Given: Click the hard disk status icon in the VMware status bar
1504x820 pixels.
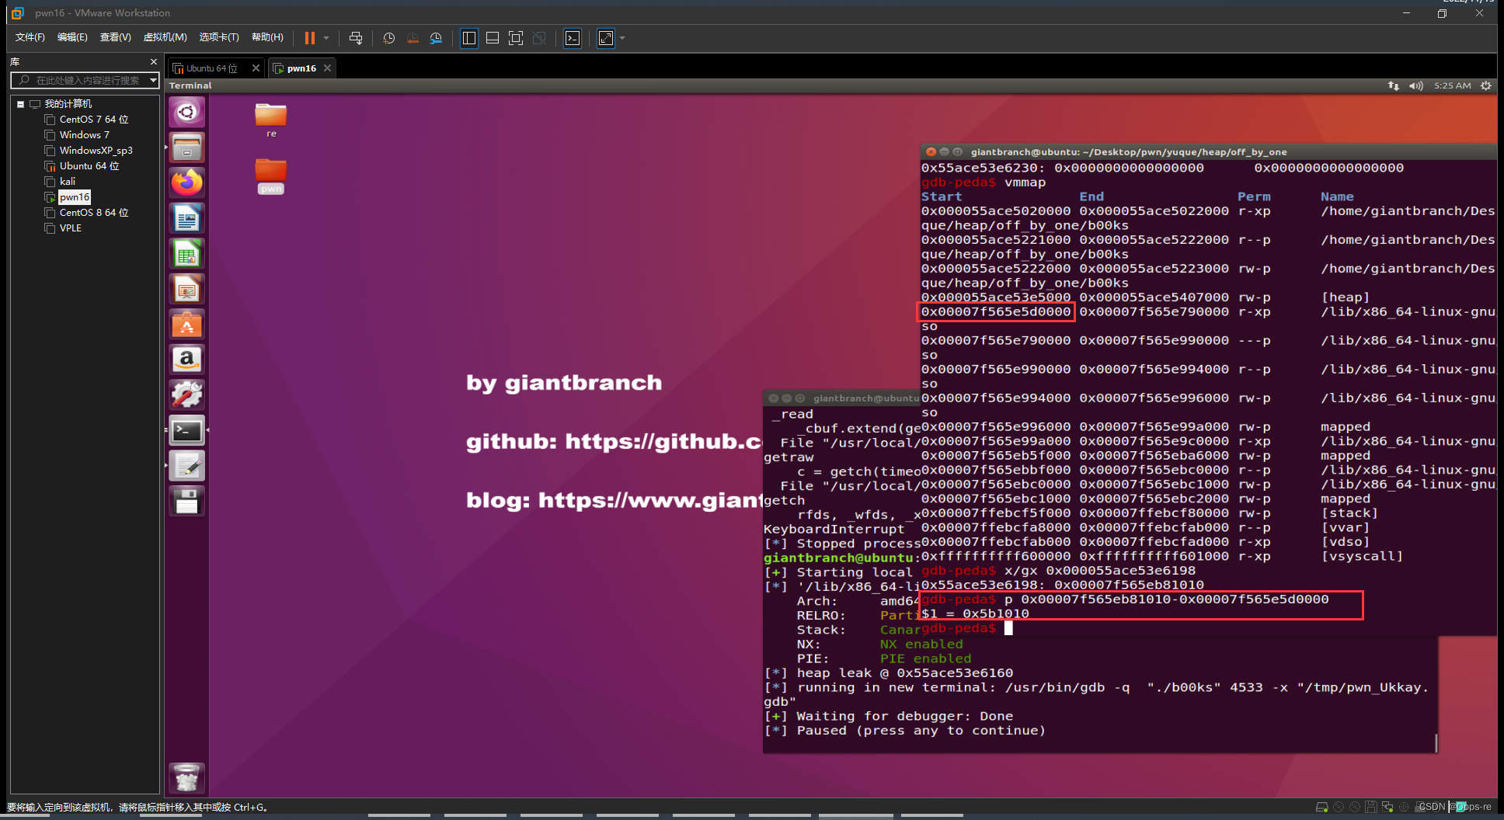Looking at the screenshot, I should 1321,808.
